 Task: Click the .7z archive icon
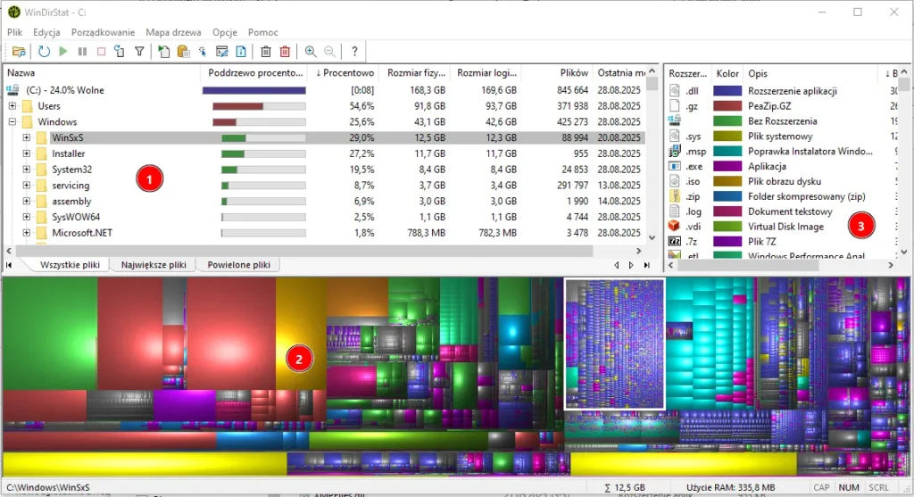[675, 241]
